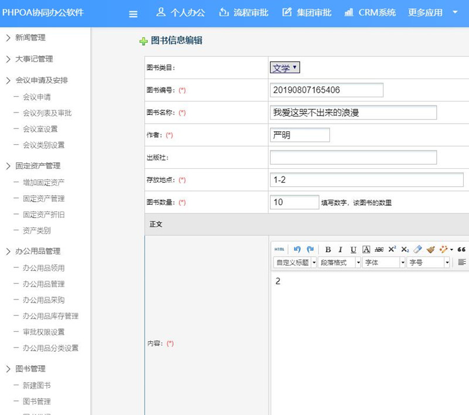Screen dimensions: 469x415
Task: Switch to the CRM系统 section
Action: pos(373,12)
